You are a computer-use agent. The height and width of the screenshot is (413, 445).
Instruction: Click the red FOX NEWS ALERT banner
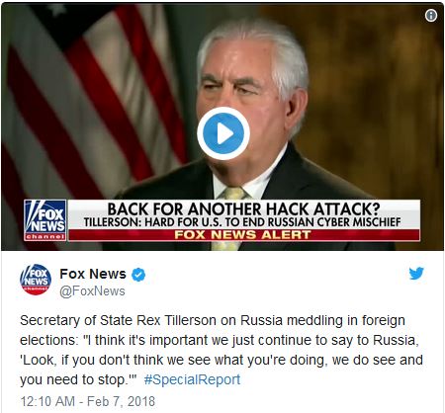(x=243, y=235)
